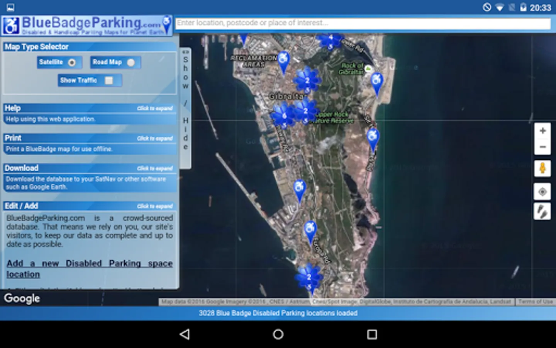The image size is (556, 348).
Task: Select the Satellite radio button
Action: click(72, 62)
